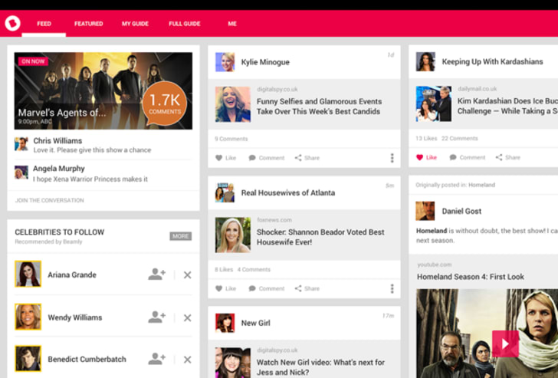The width and height of the screenshot is (558, 378).
Task: Go to My Guide tab
Action: (x=135, y=24)
